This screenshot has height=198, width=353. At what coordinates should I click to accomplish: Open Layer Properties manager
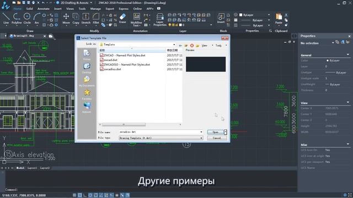[x=160, y=20]
